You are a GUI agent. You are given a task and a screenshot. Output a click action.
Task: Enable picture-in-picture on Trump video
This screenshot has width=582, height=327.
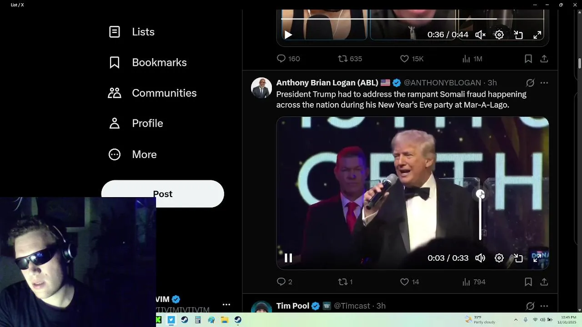518,258
